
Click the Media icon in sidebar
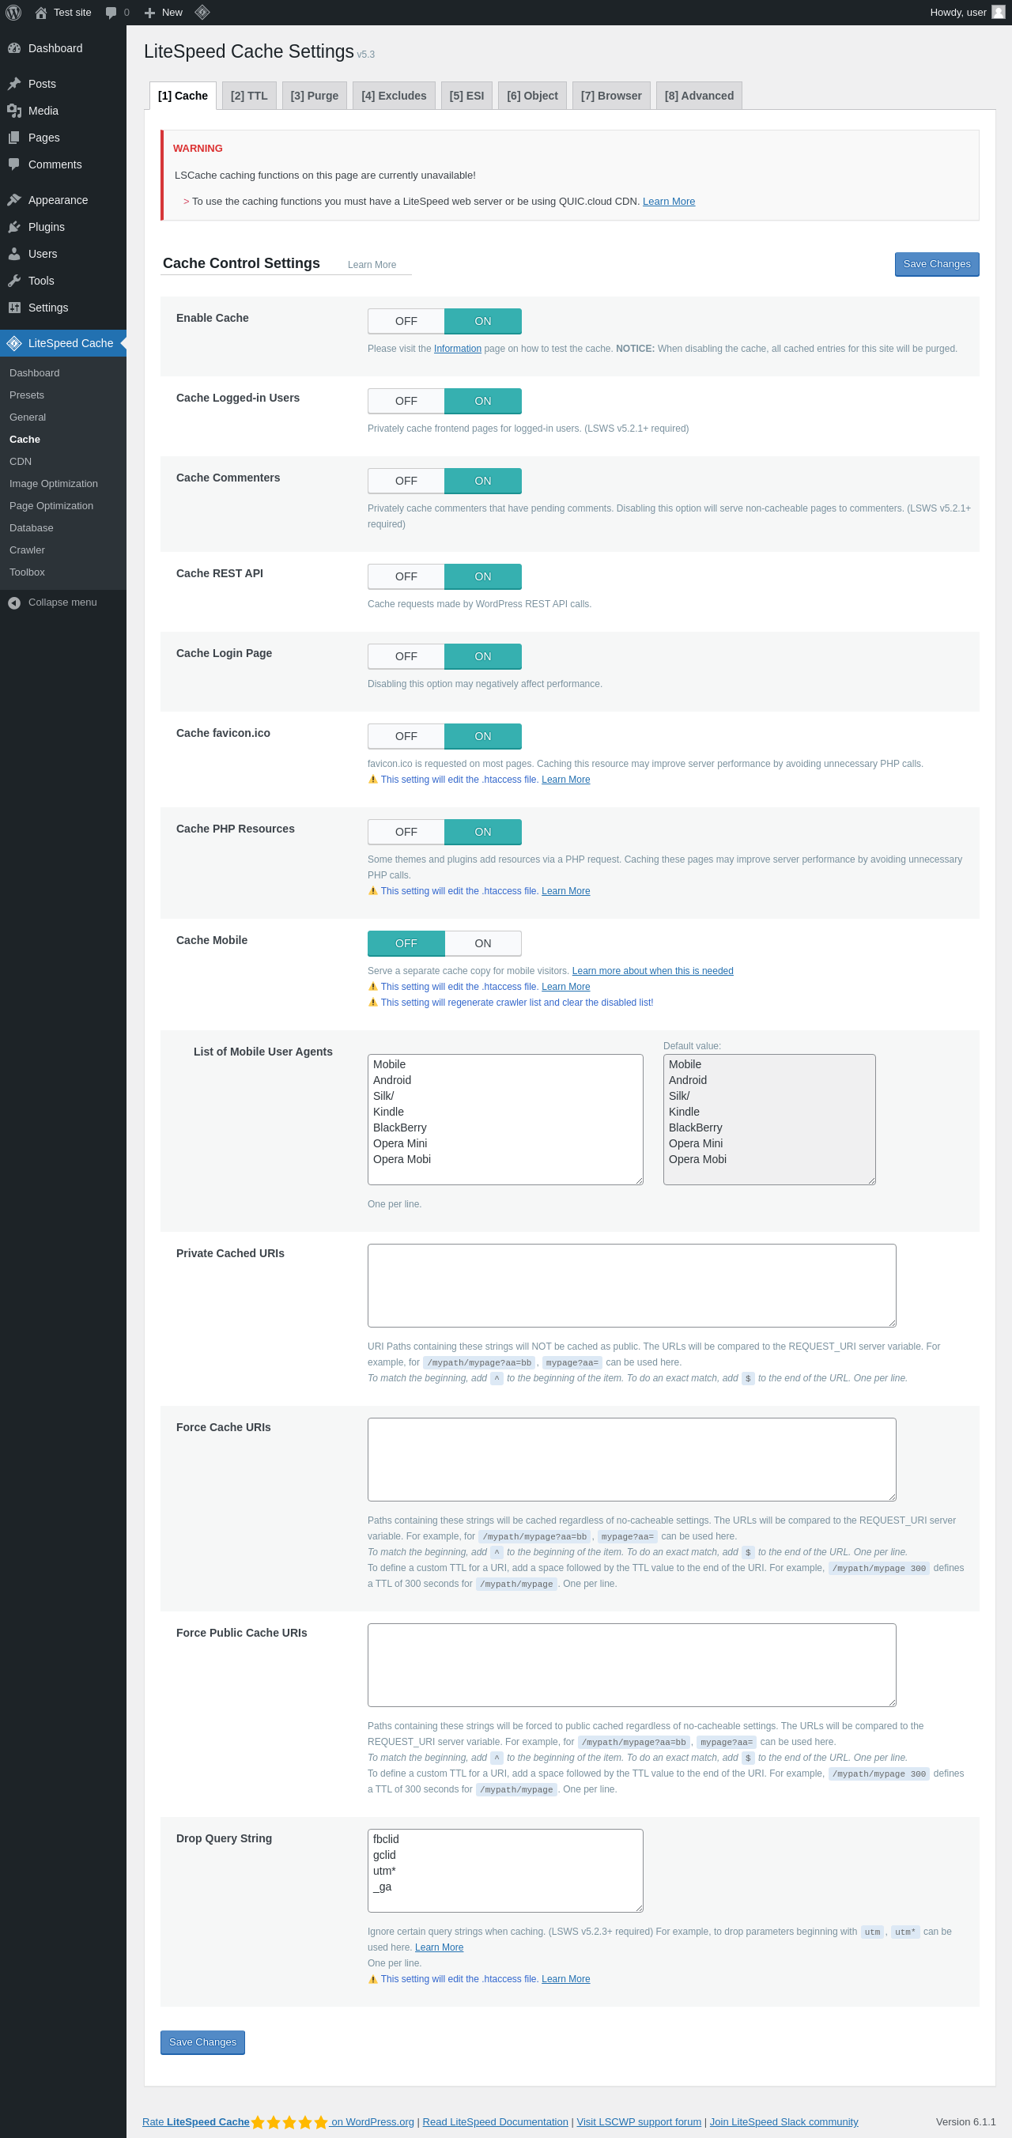coord(14,111)
